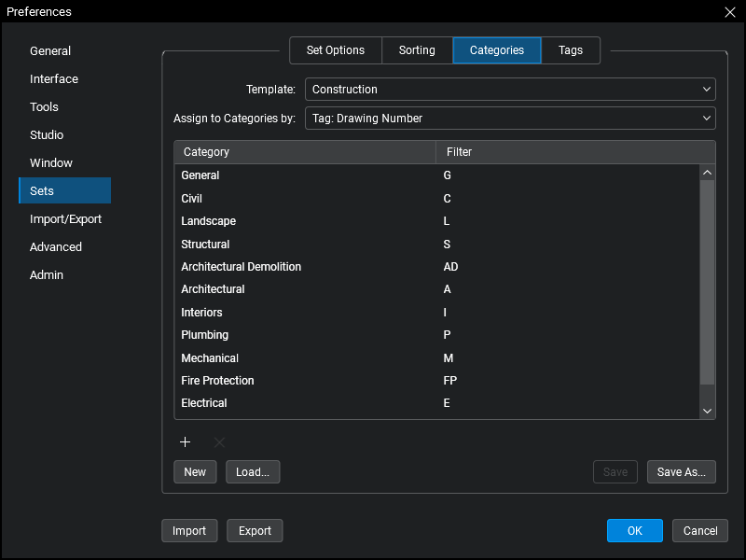Screen dimensions: 746x560
Task: Click the New button
Action: pos(195,472)
